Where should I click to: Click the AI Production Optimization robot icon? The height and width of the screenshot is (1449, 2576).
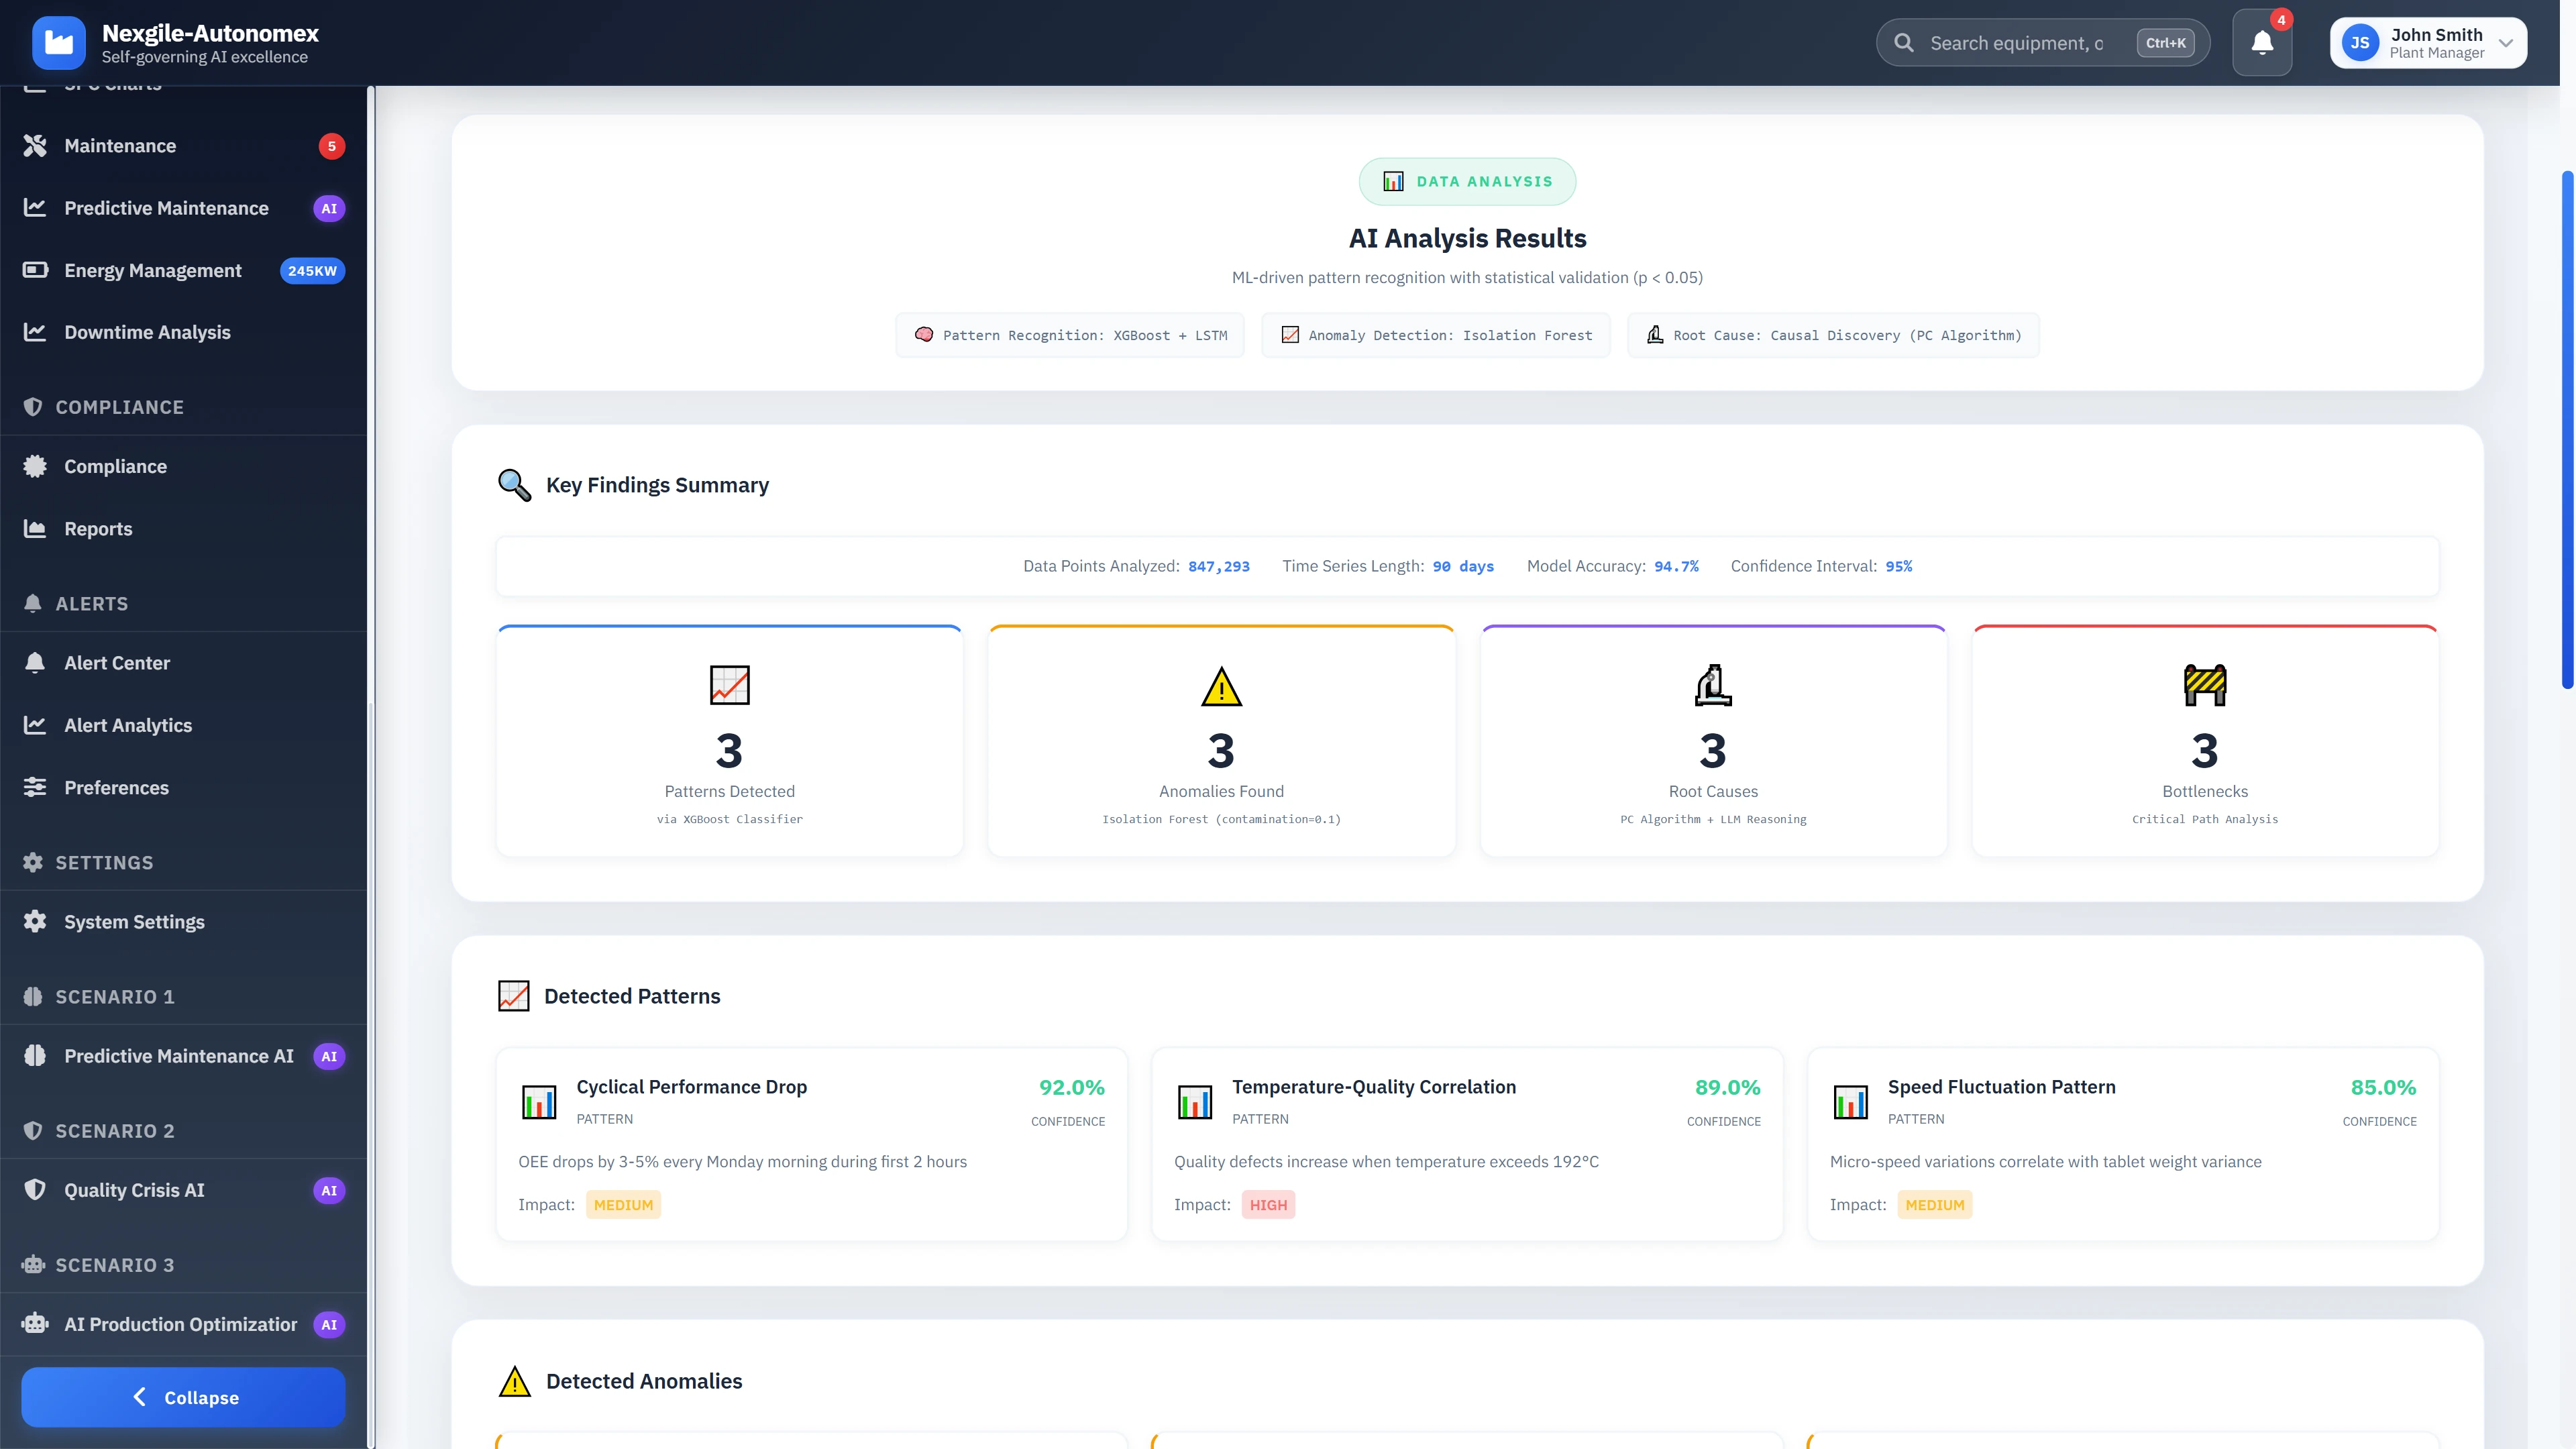coord(35,1323)
